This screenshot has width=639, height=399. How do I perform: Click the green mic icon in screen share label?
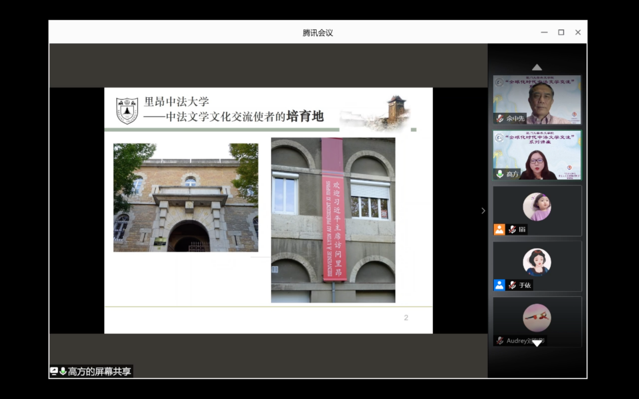click(63, 371)
